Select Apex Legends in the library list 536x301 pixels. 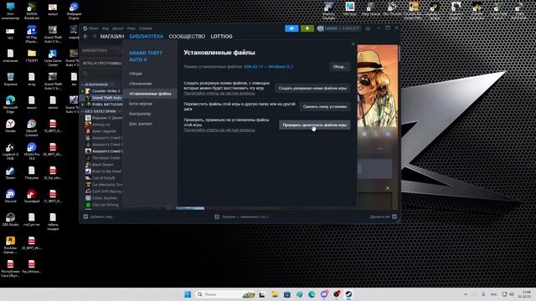[103, 131]
